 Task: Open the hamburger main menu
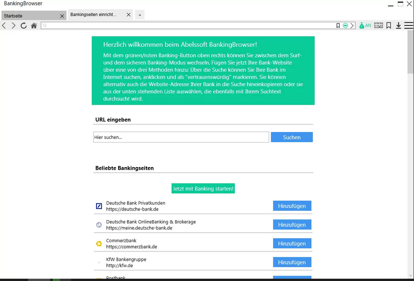pyautogui.click(x=408, y=25)
